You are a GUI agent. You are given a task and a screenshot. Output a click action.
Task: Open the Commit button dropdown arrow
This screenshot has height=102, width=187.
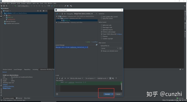[x=112, y=94]
